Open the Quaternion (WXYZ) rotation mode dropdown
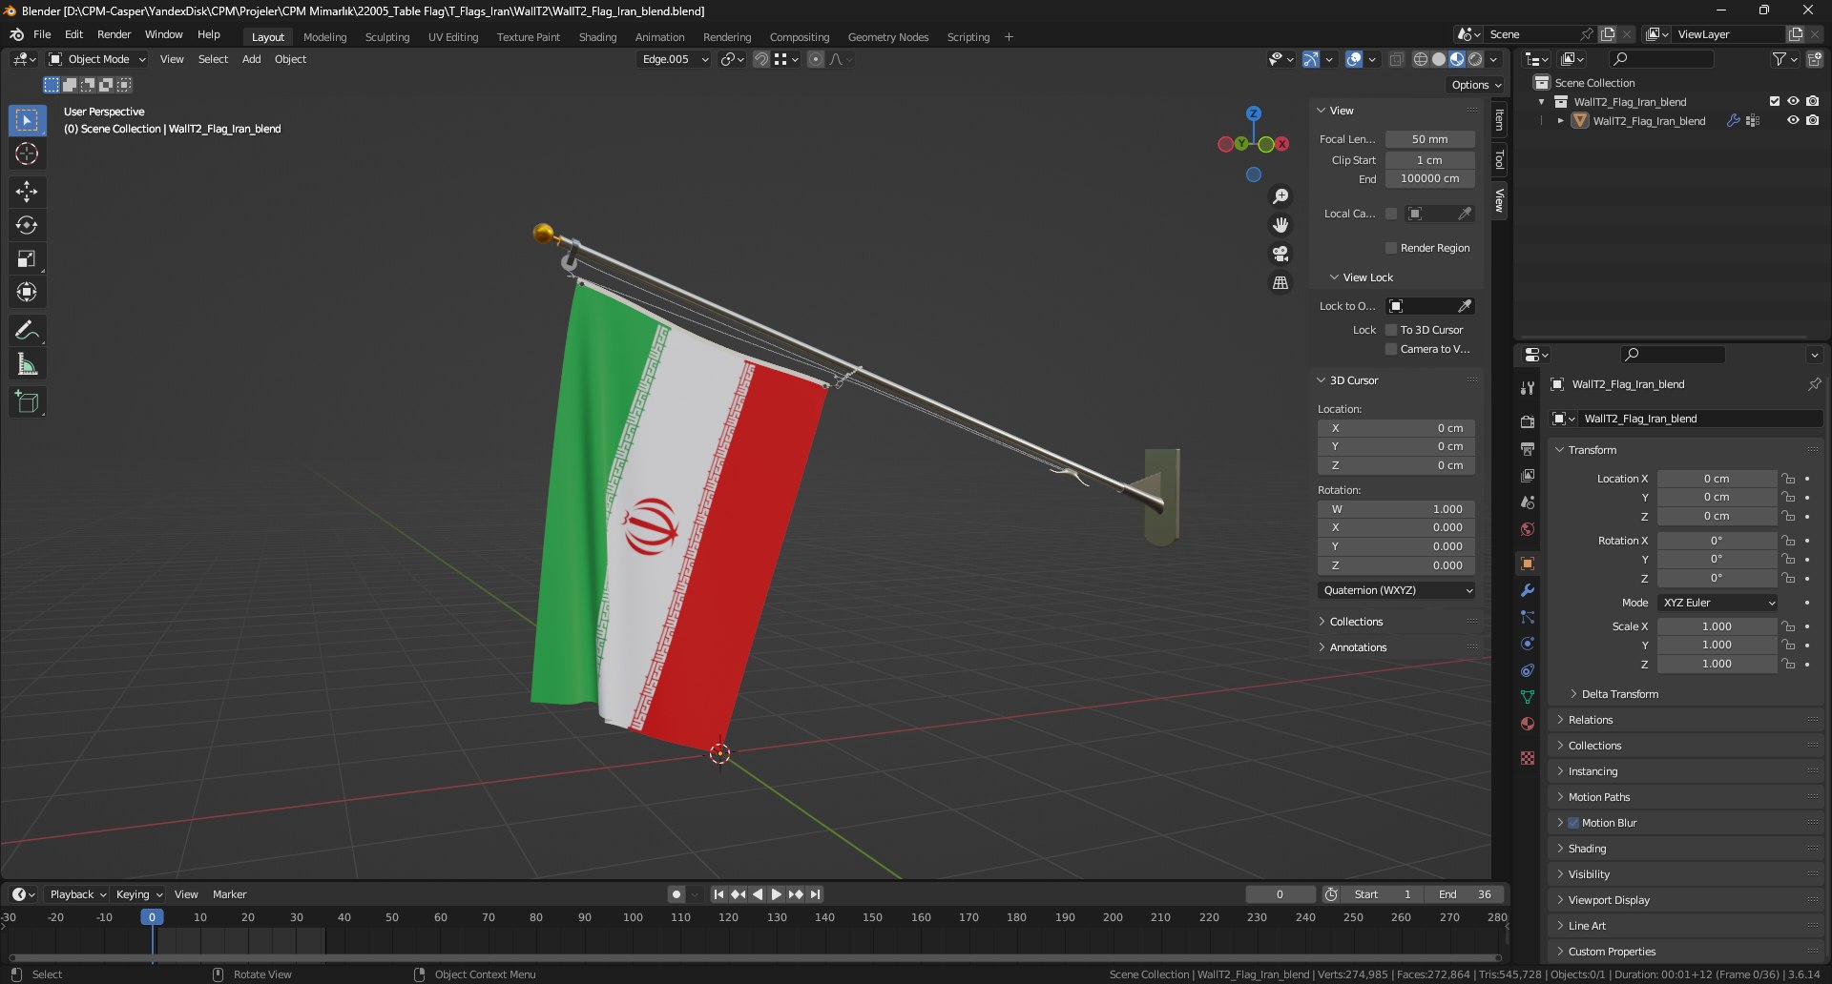Viewport: 1832px width, 984px height. (x=1398, y=590)
